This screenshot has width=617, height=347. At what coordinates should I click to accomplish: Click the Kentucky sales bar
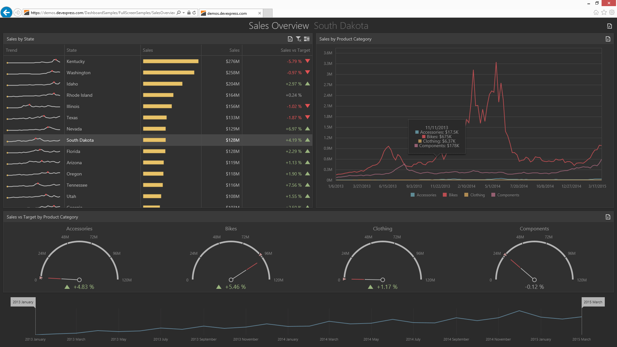[171, 61]
